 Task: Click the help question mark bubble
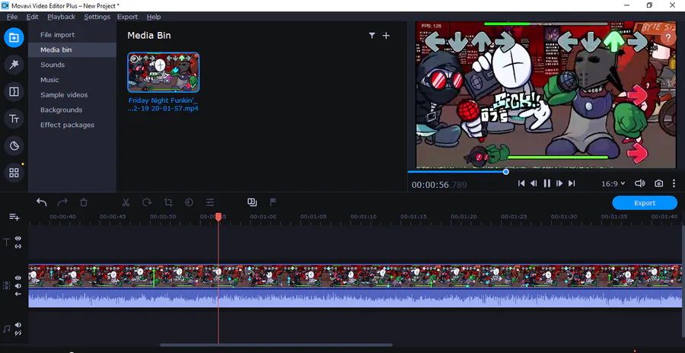pyautogui.click(x=668, y=37)
